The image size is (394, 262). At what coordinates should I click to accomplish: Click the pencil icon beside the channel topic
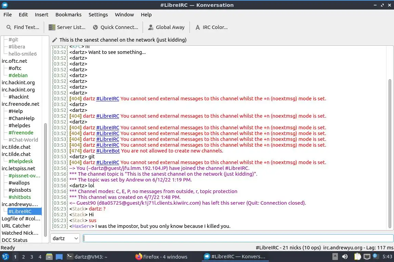point(54,40)
